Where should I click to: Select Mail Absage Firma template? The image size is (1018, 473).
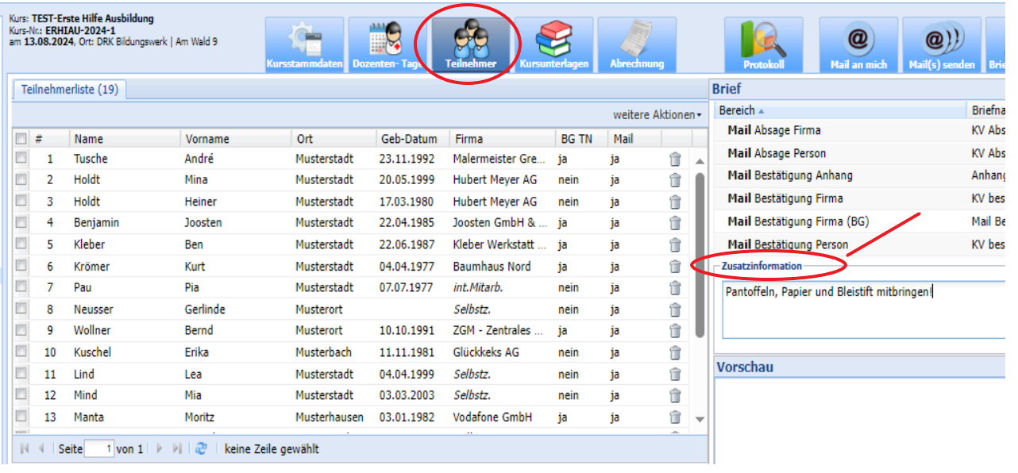774,130
